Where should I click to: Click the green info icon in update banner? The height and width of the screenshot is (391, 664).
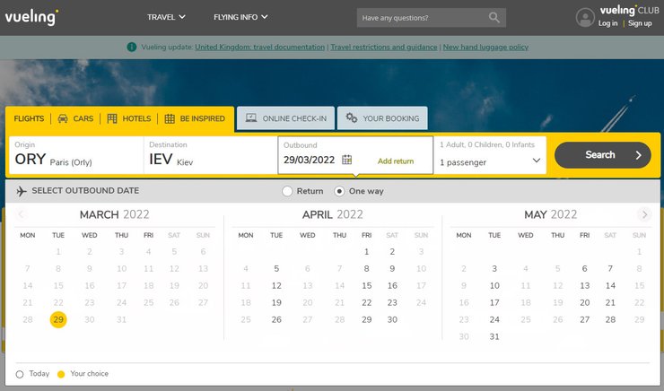click(132, 47)
